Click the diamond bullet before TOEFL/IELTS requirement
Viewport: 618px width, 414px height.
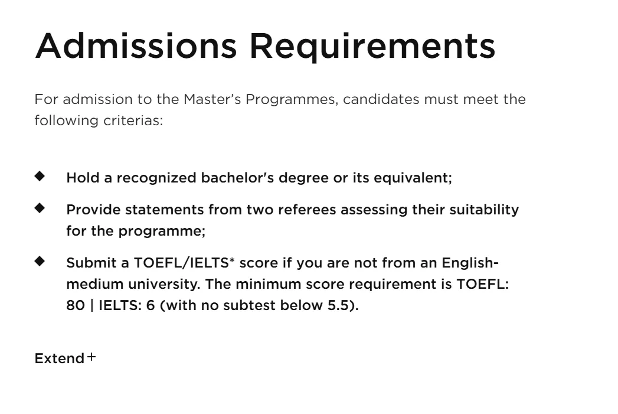[x=40, y=260]
